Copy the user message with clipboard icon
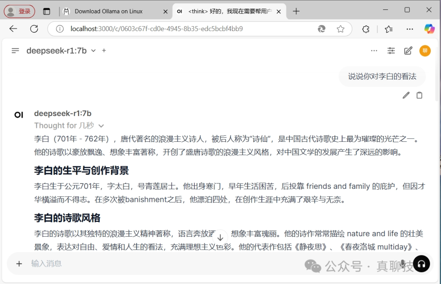The width and height of the screenshot is (441, 284). pos(419,96)
